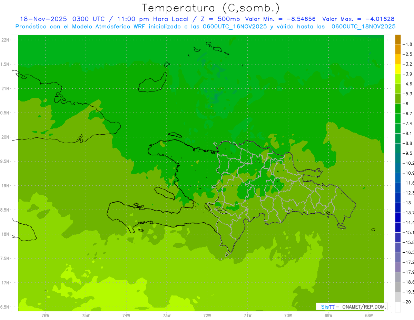Click the '22N' latitude axis label
This screenshot has width=414, height=320.
6,40
